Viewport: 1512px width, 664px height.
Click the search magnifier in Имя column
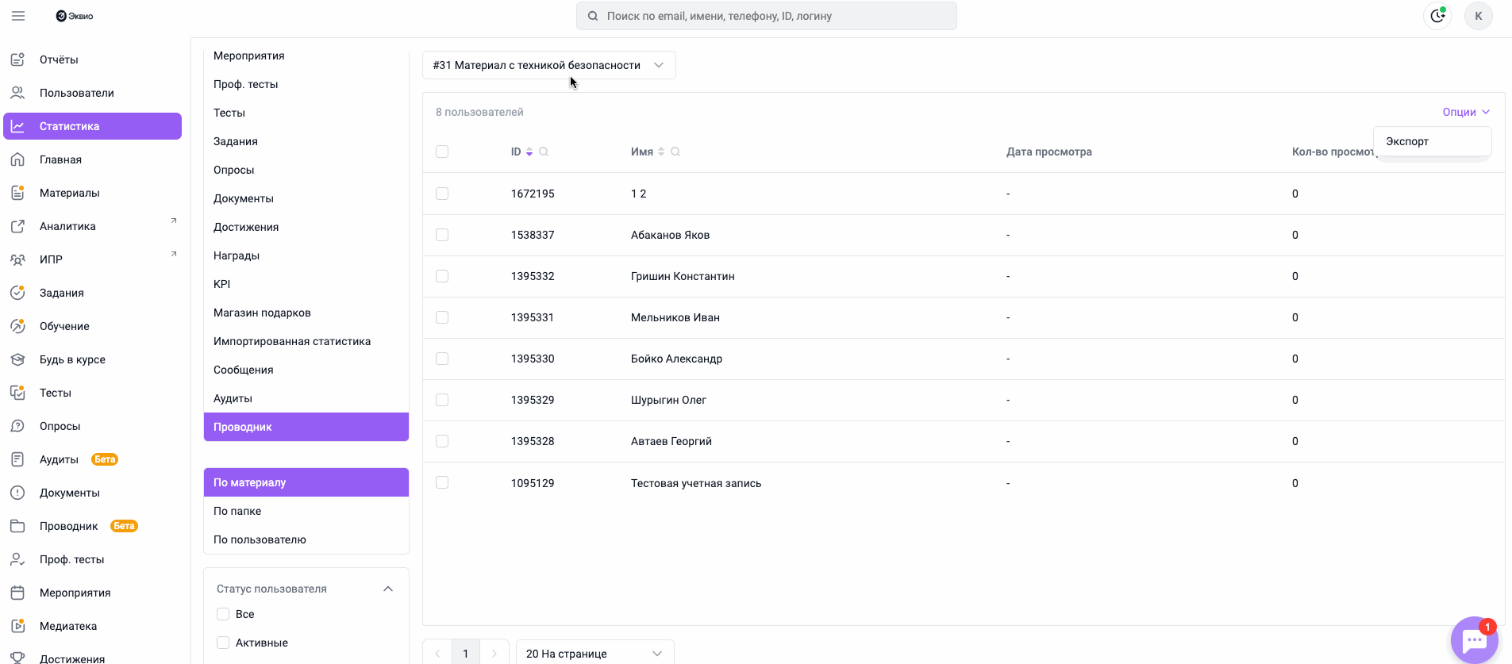pyautogui.click(x=675, y=152)
